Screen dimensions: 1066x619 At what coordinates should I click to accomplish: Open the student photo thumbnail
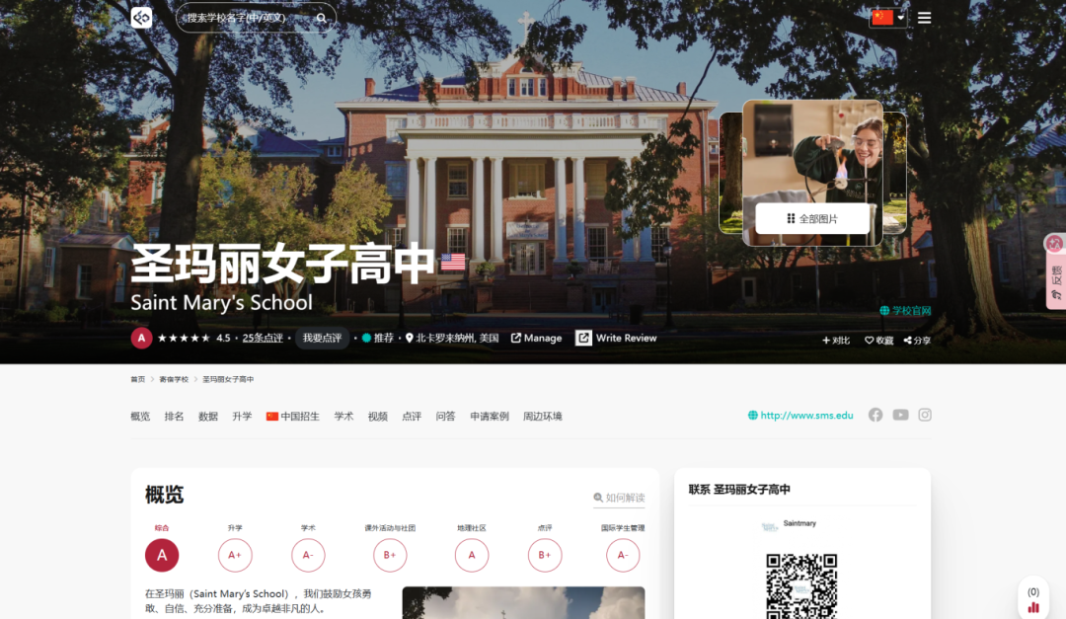(812, 151)
